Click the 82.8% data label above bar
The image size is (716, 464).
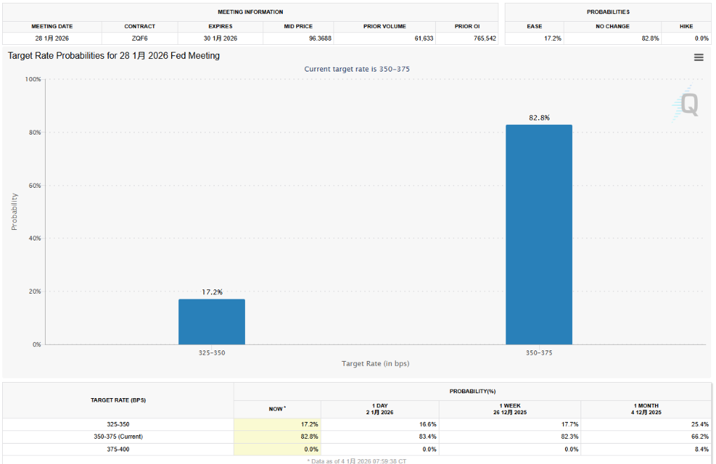[539, 118]
